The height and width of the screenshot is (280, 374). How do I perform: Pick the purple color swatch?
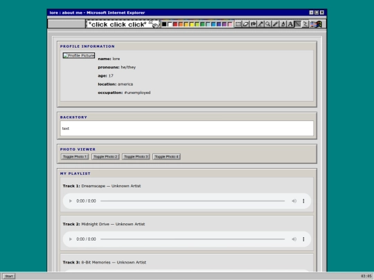tap(224, 24)
